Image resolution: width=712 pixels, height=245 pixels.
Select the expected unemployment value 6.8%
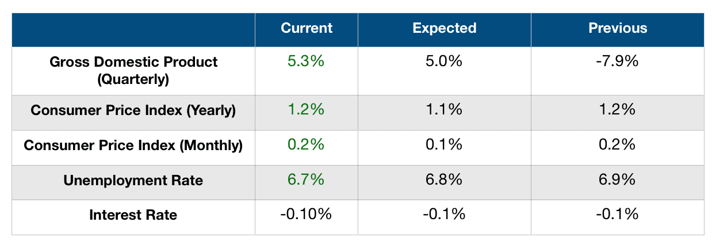445,180
